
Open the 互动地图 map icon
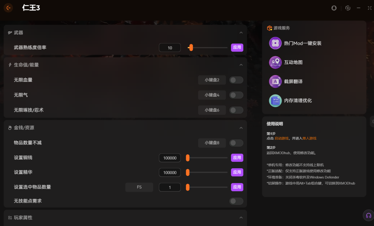point(275,62)
